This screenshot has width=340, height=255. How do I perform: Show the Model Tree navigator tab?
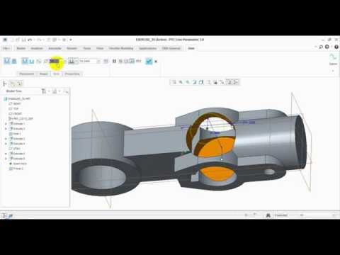click(5, 84)
